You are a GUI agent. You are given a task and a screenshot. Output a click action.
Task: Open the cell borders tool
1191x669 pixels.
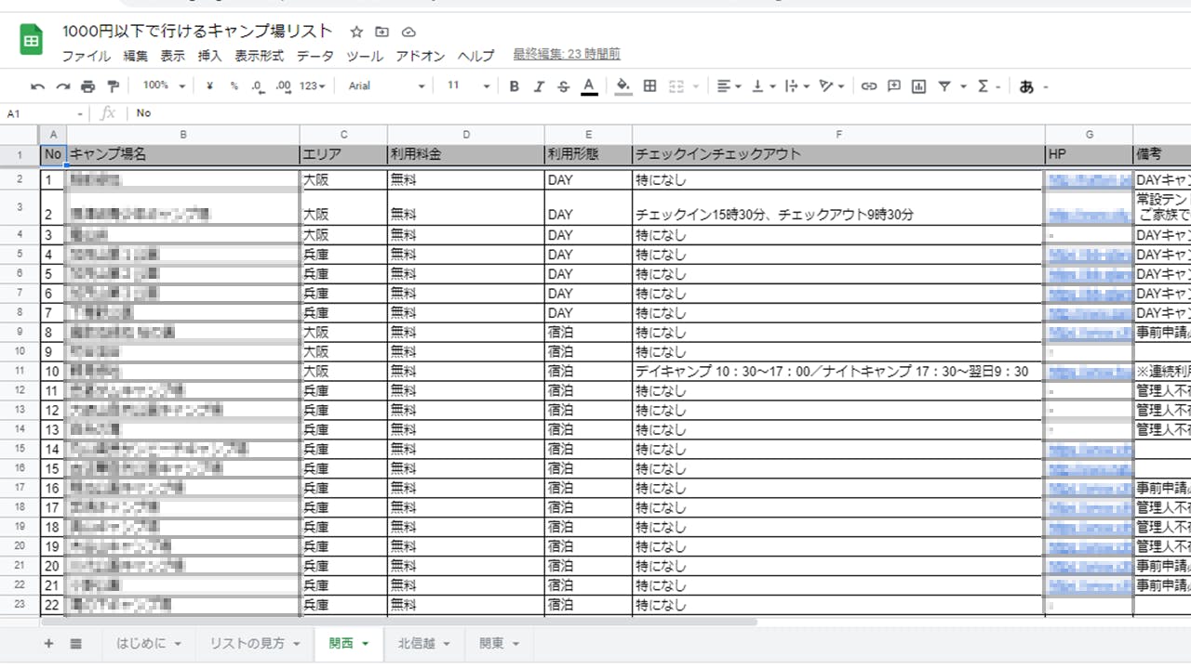[x=649, y=86]
